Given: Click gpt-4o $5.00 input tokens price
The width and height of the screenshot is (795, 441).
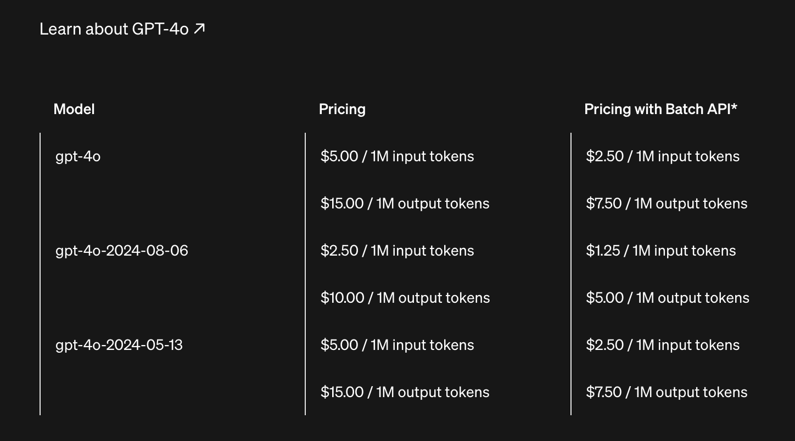Looking at the screenshot, I should coord(398,156).
